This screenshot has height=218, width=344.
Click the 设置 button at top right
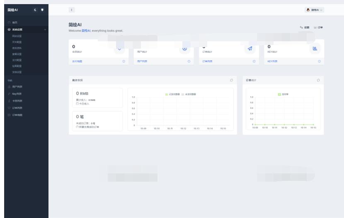[305, 27]
